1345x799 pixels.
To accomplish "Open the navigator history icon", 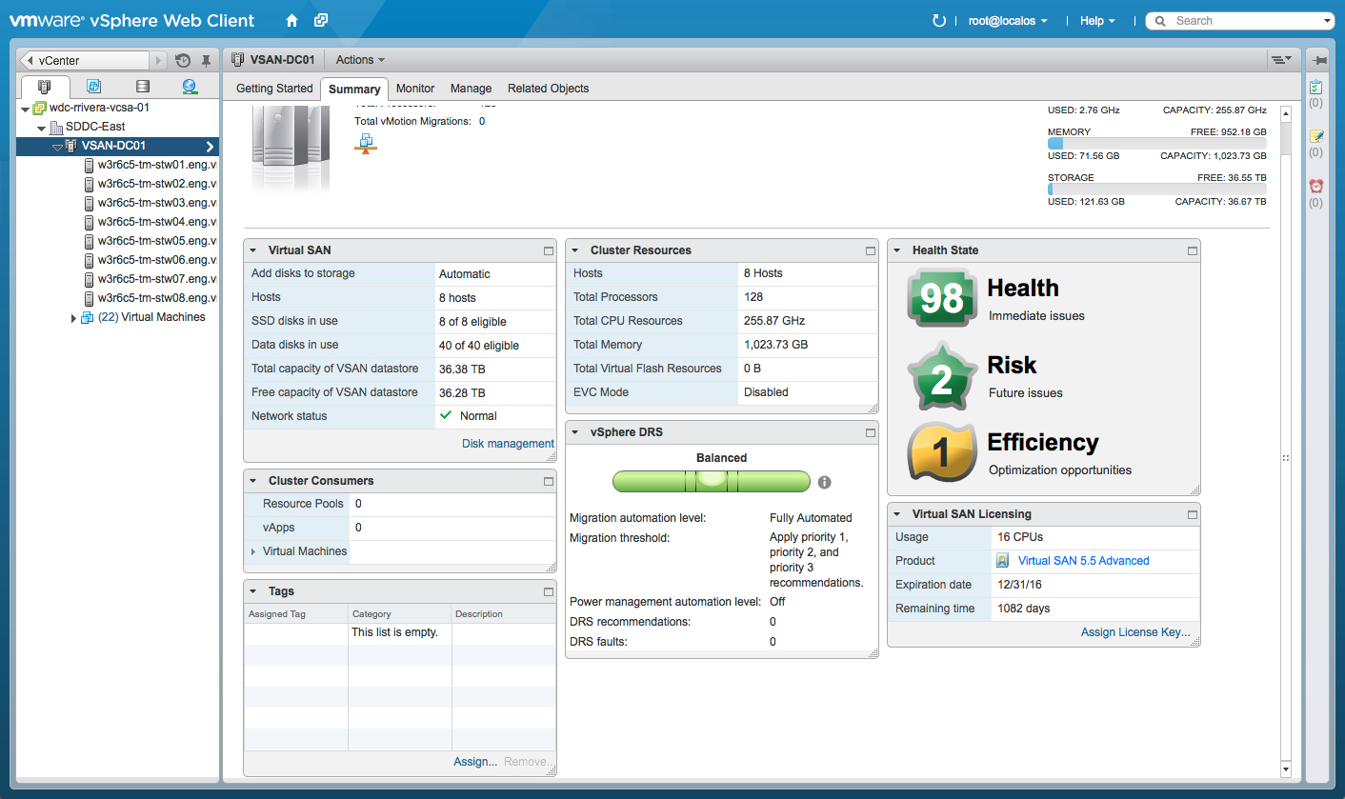I will tap(183, 60).
